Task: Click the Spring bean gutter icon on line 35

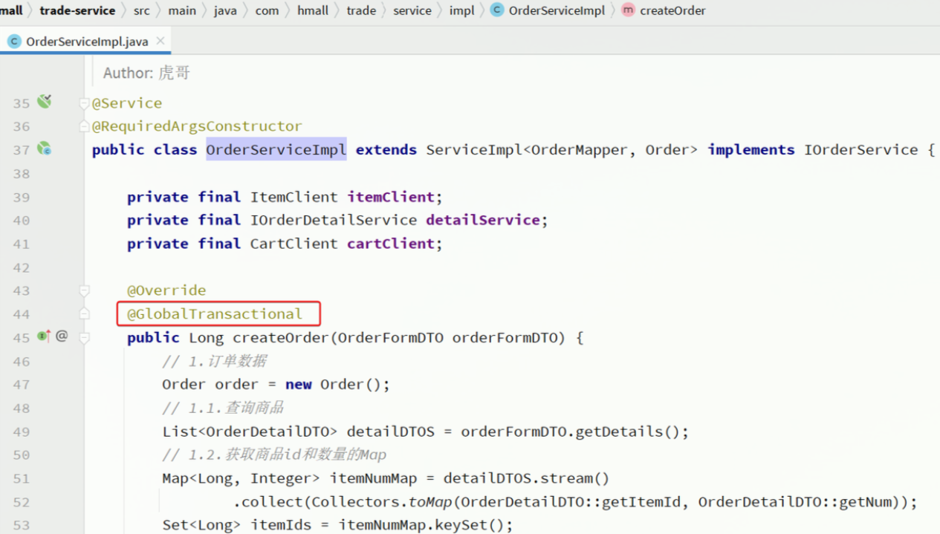Action: tap(45, 102)
